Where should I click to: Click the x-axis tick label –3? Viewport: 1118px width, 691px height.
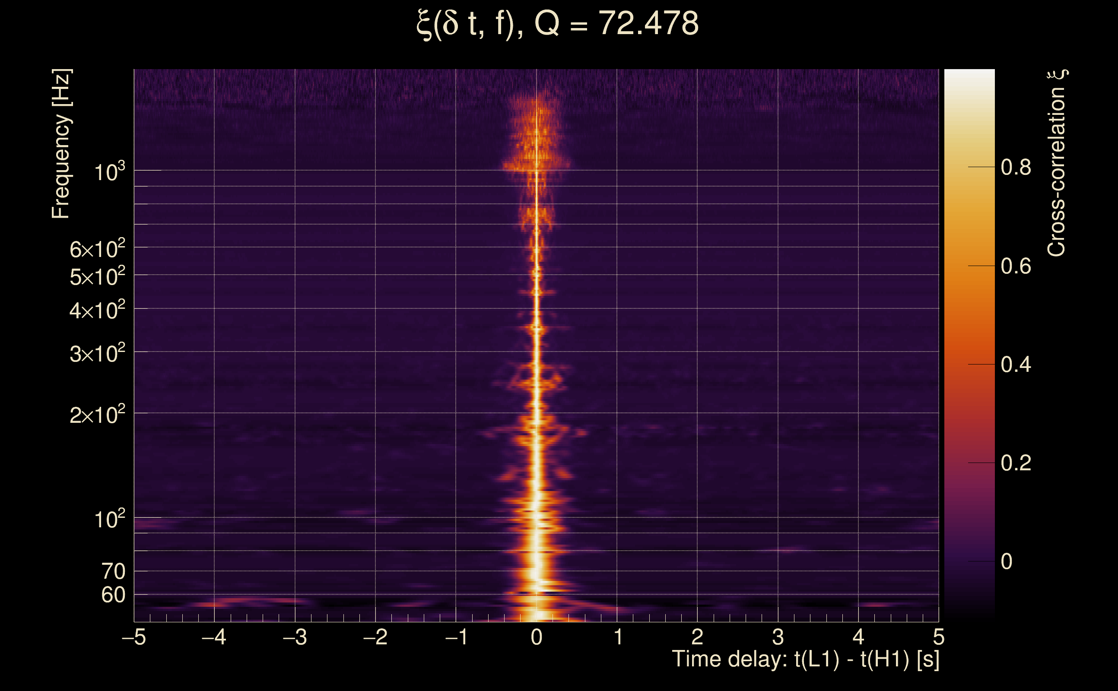point(295,637)
